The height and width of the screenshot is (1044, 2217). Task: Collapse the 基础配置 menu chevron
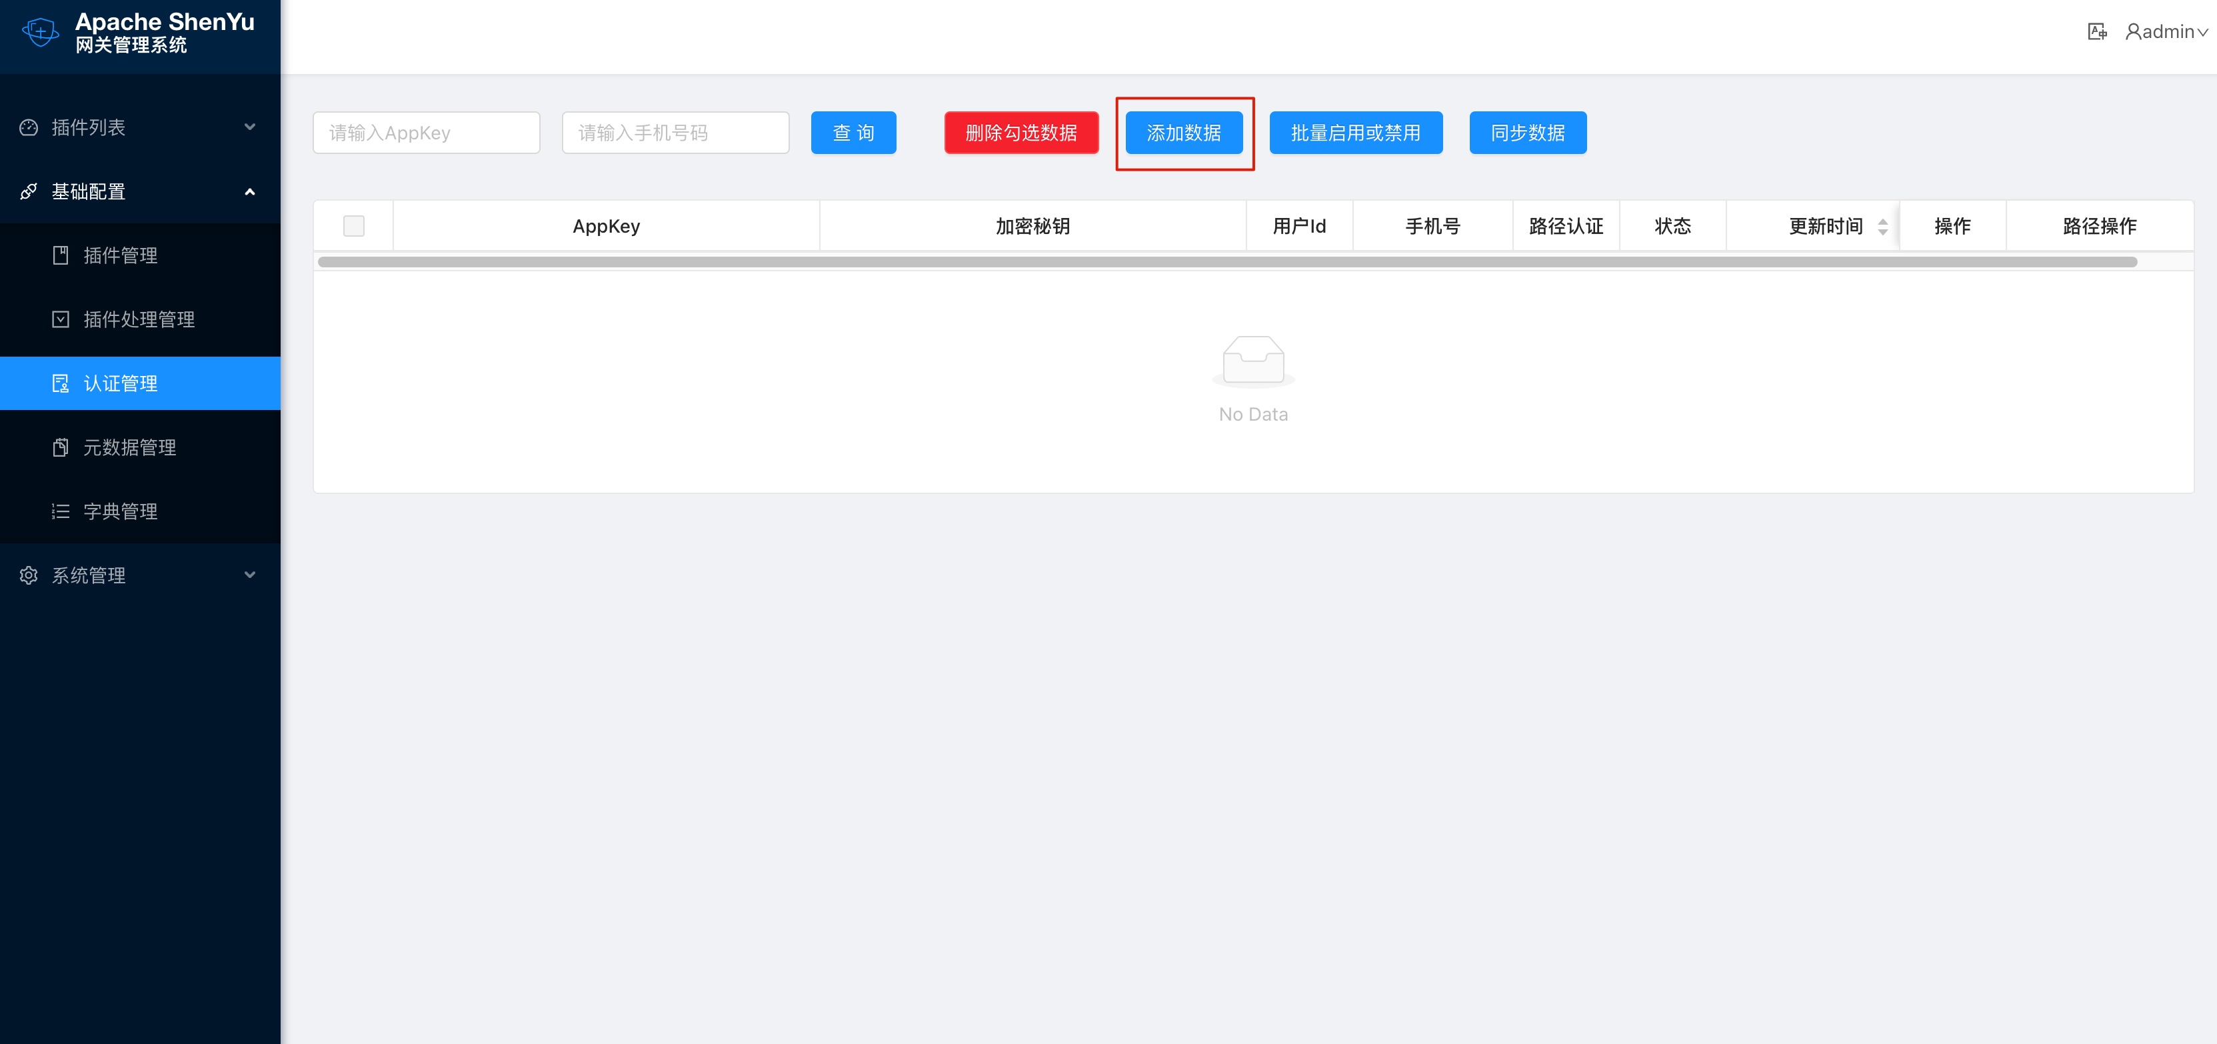[x=249, y=191]
